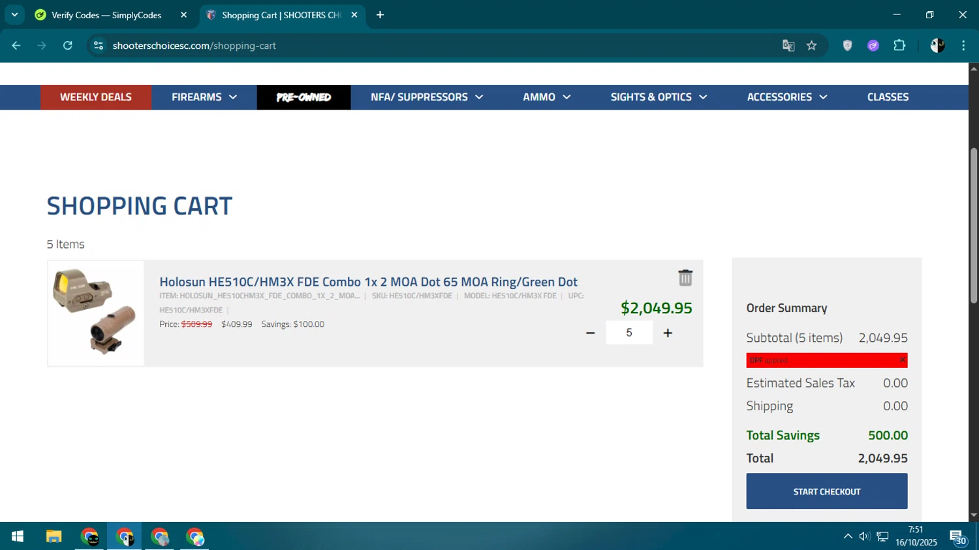
Task: Close the Verify Codes — SimplyCodes tab
Action: [x=183, y=15]
